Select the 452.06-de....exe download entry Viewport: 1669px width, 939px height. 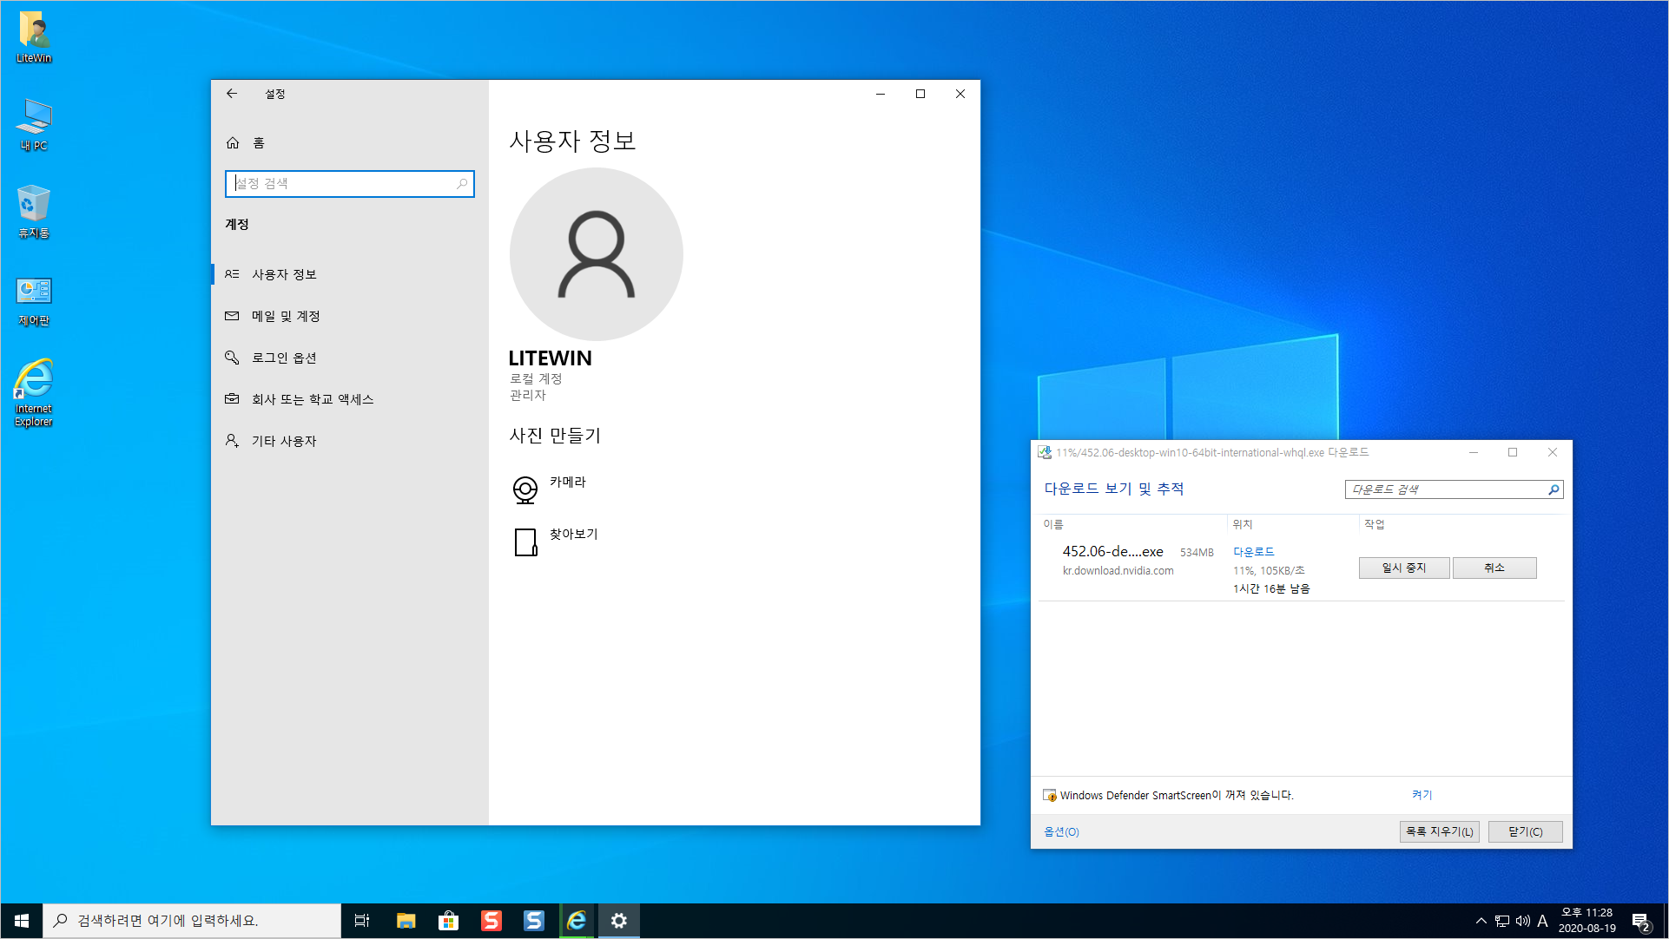click(x=1302, y=569)
